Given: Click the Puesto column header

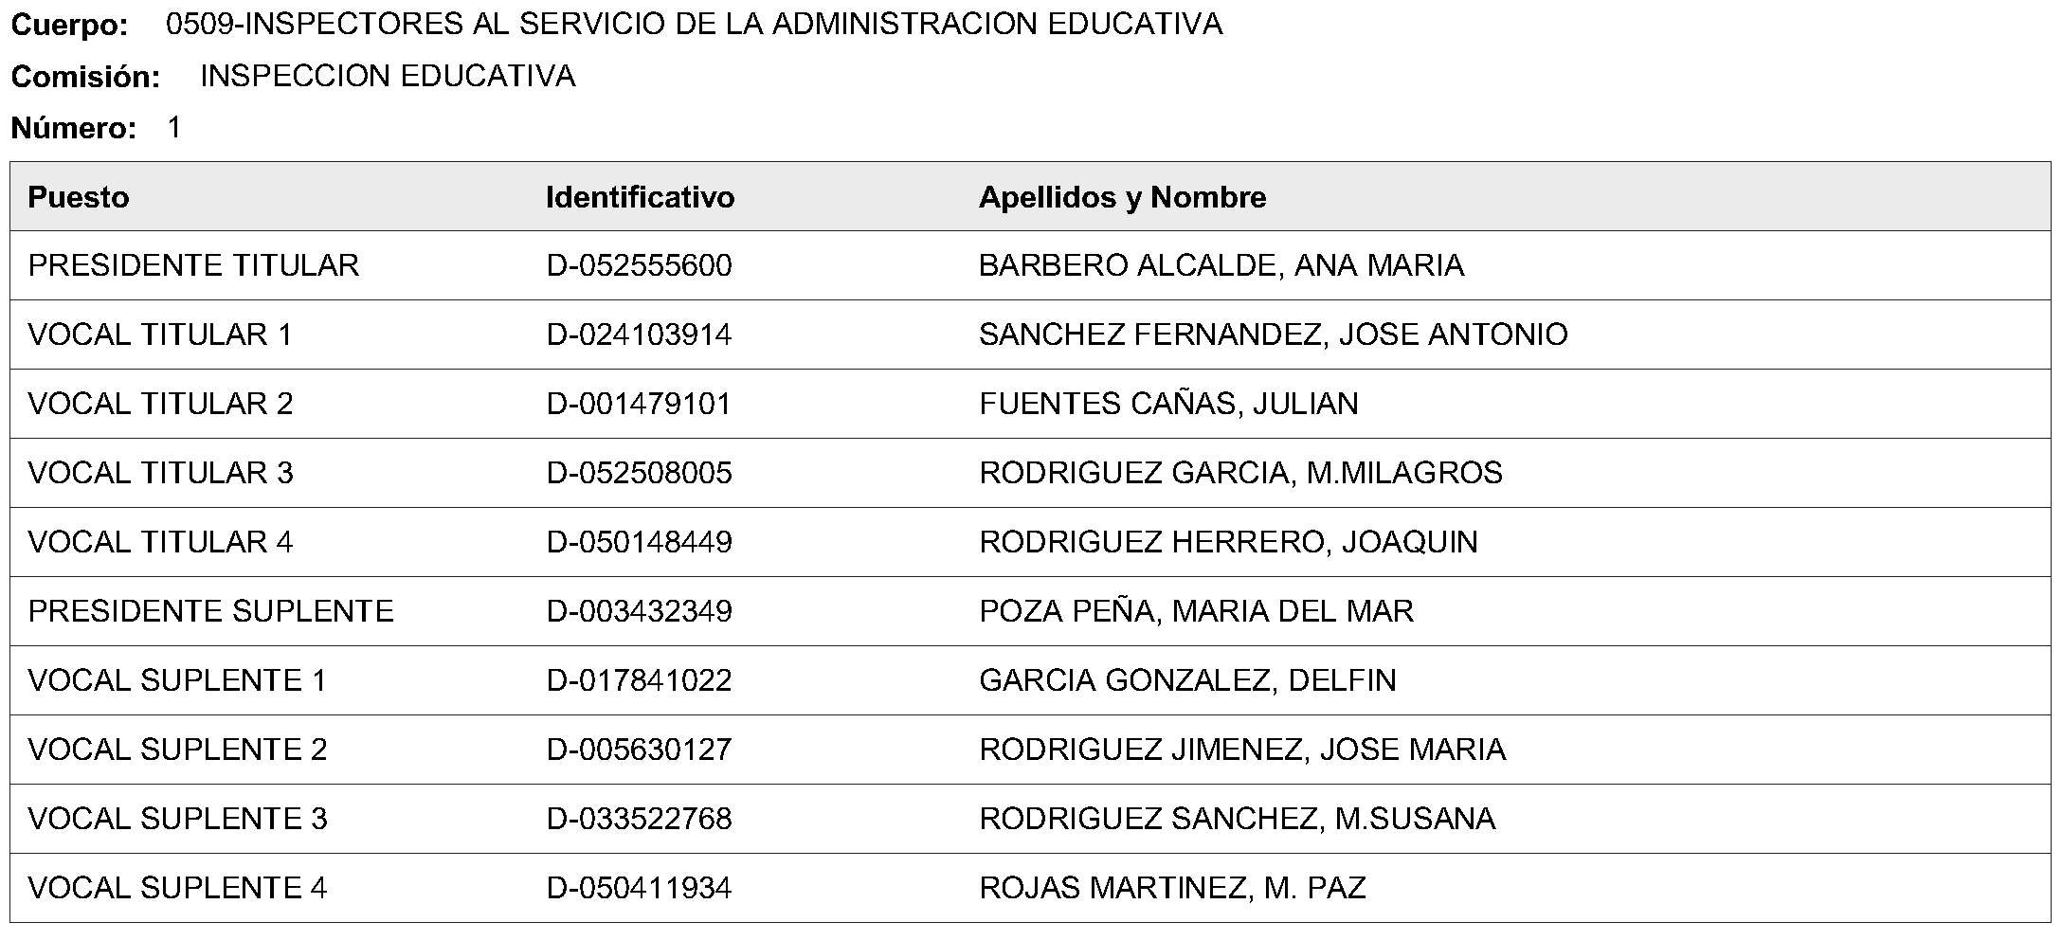Looking at the screenshot, I should [x=79, y=197].
